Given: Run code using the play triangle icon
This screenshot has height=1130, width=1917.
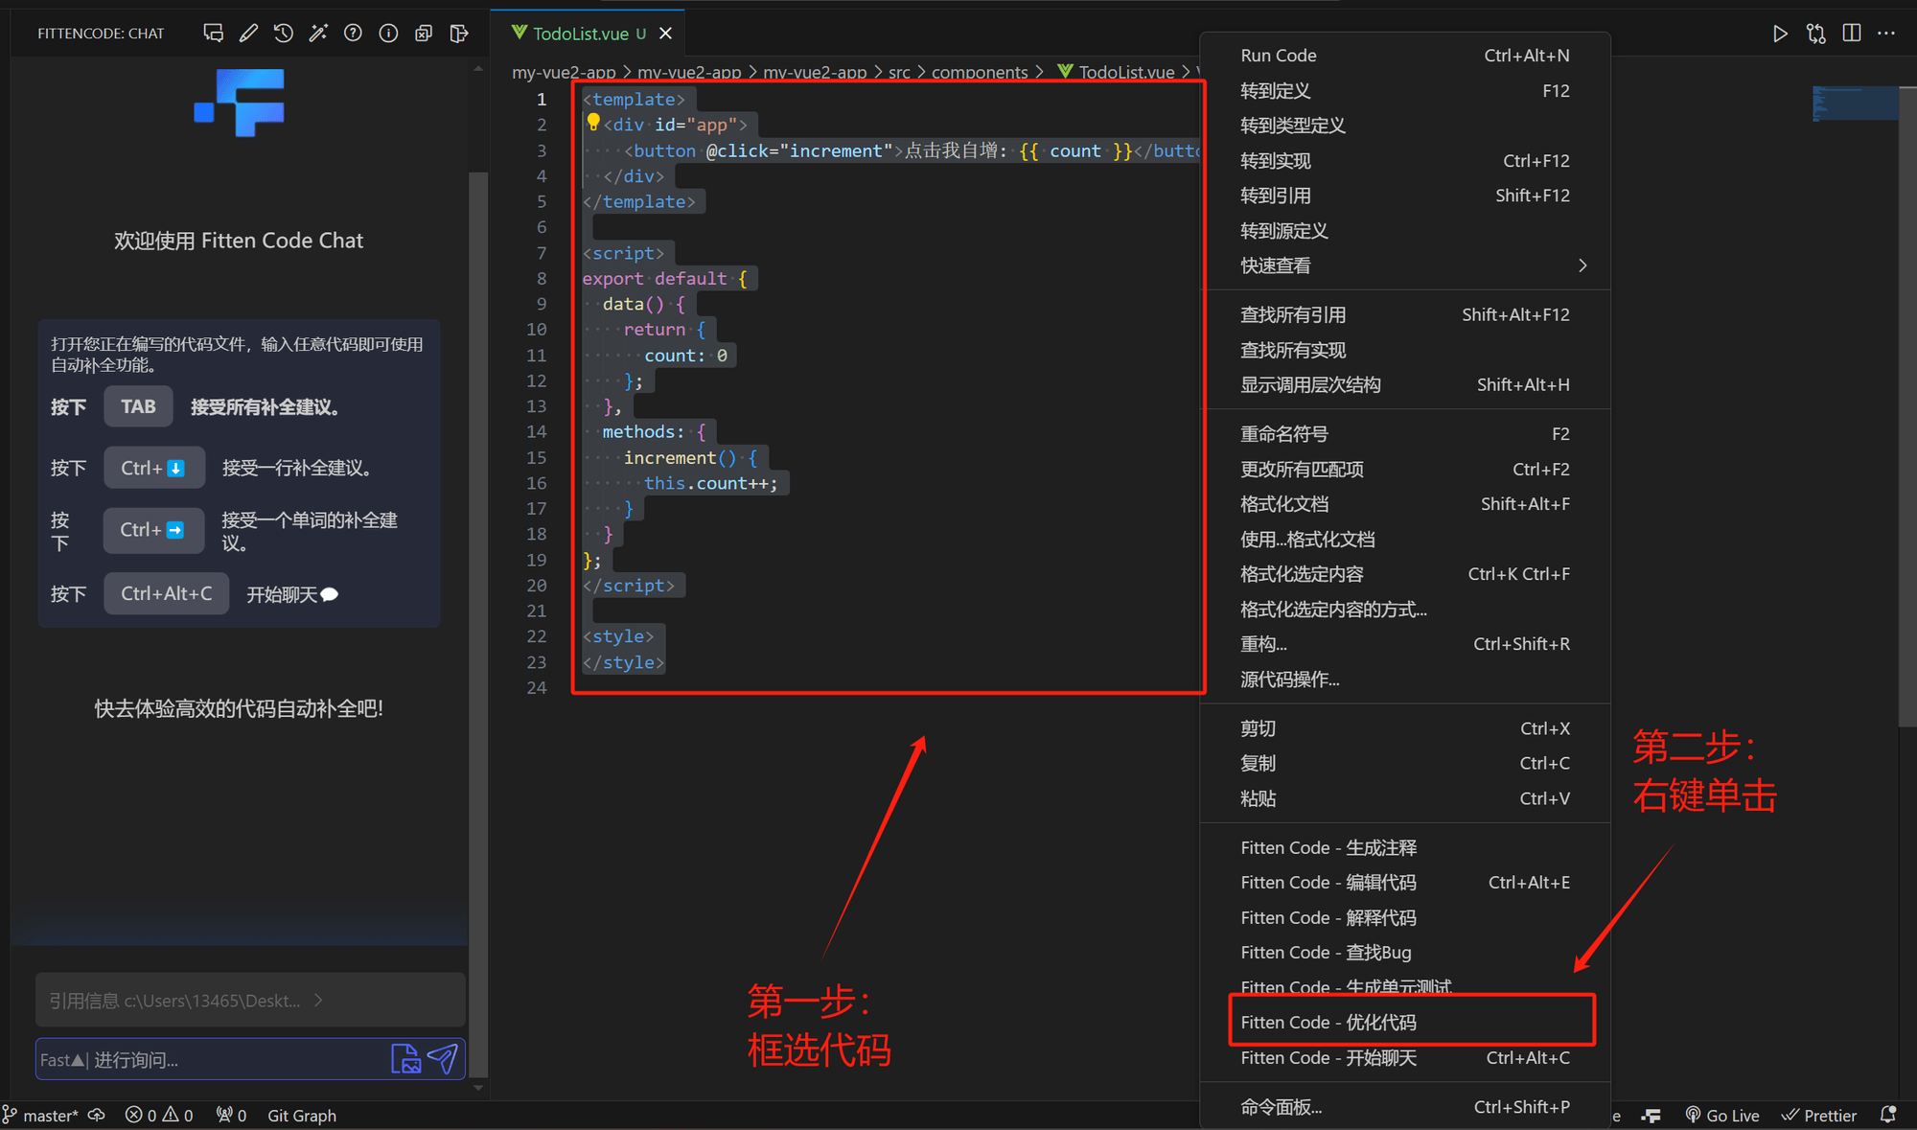Looking at the screenshot, I should 1780,34.
